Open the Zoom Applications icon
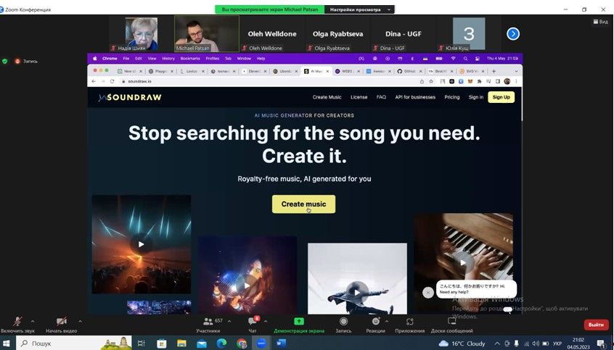 click(x=409, y=322)
